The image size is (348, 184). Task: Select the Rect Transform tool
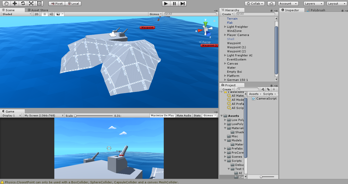[39, 3]
